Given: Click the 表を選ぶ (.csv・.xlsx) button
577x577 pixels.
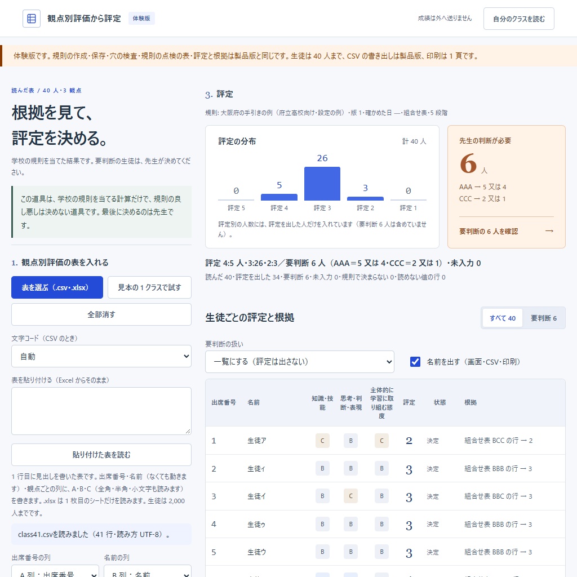Looking at the screenshot, I should (x=57, y=287).
